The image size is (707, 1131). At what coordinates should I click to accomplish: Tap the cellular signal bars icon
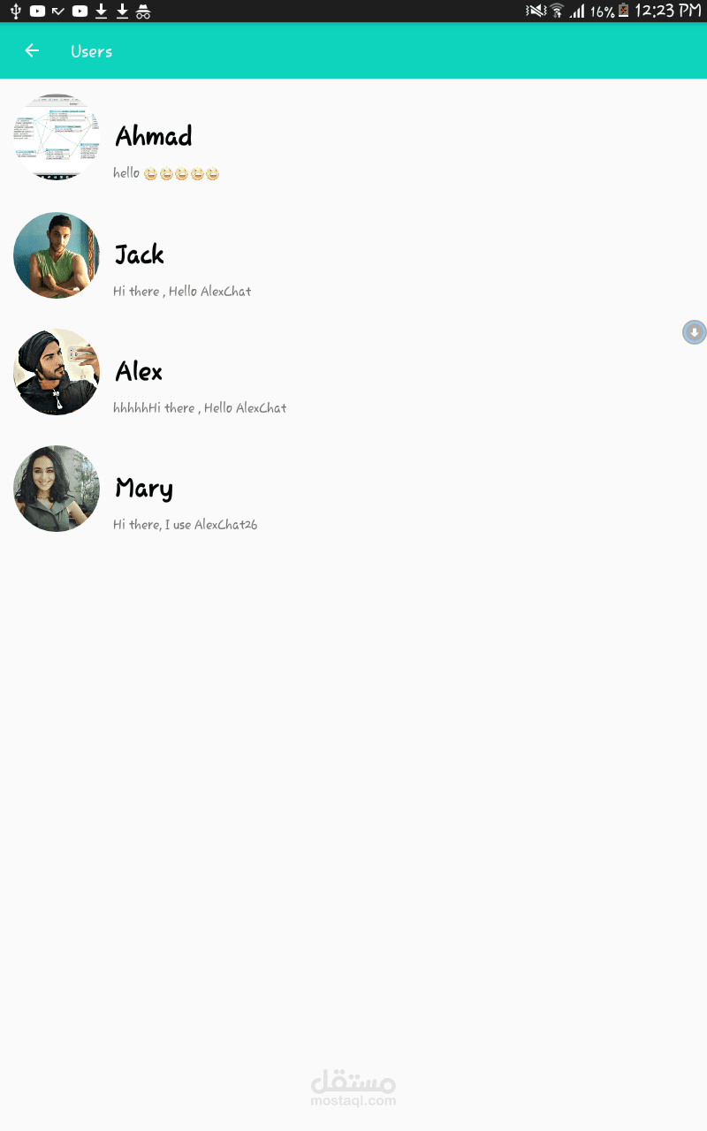(x=577, y=11)
